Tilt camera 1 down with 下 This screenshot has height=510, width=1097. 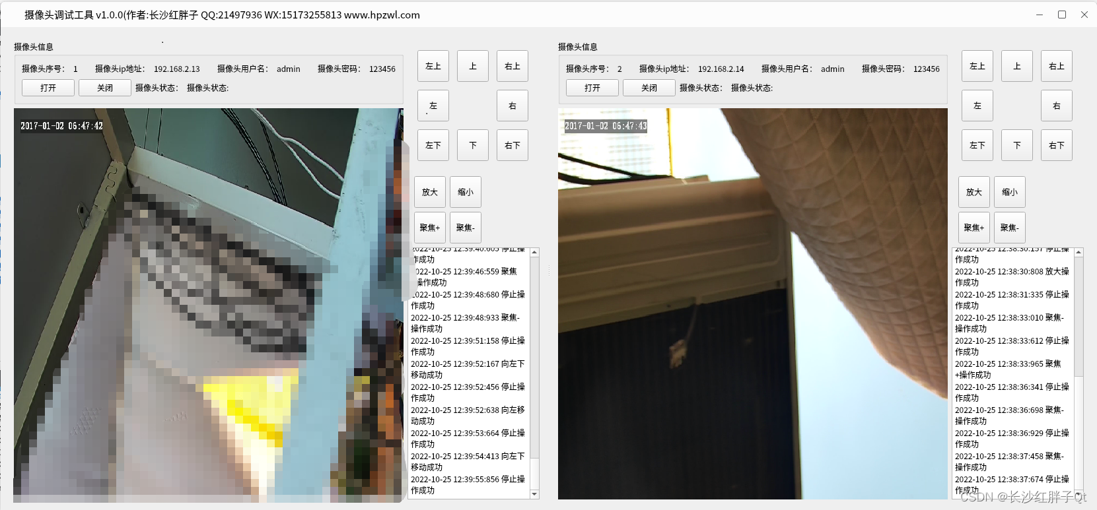(473, 145)
